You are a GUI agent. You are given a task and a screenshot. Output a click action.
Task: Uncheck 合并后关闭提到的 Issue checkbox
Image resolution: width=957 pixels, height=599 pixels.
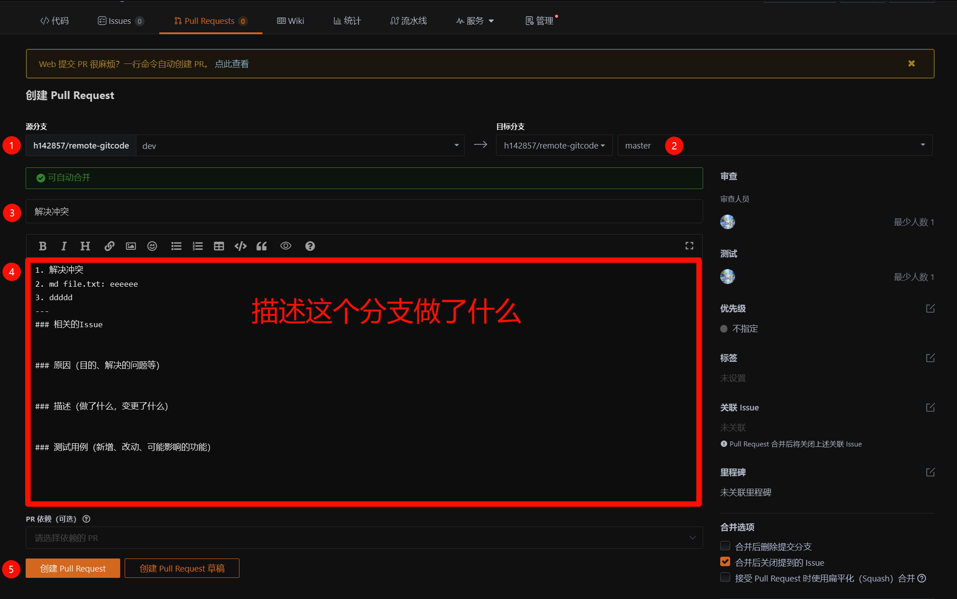point(725,562)
